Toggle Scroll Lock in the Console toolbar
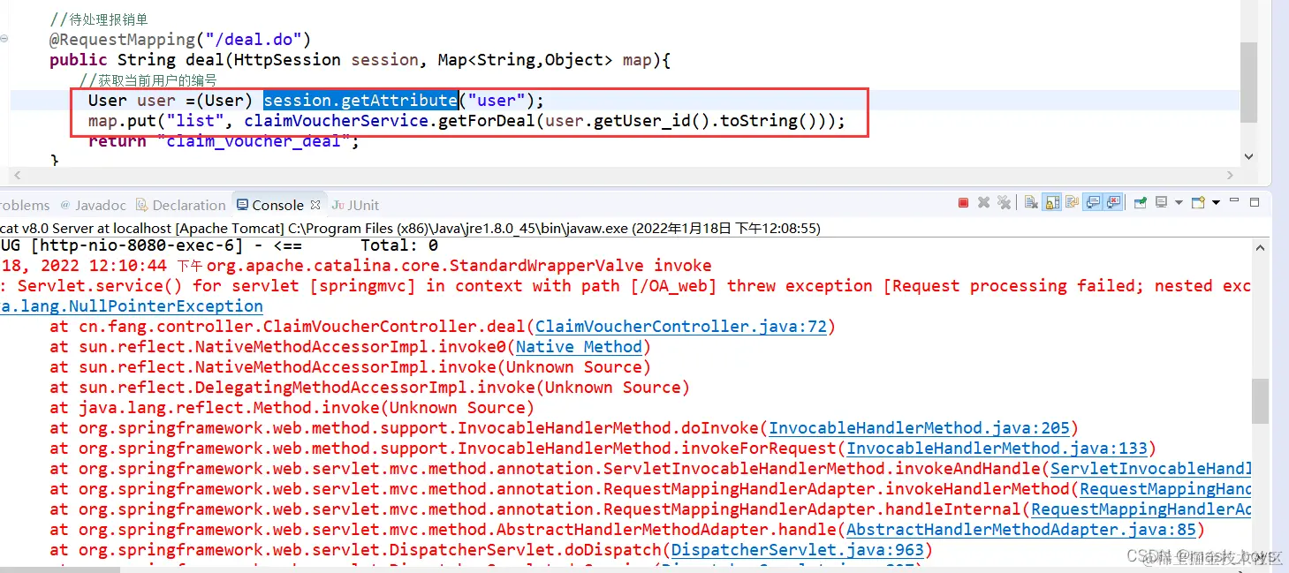The height and width of the screenshot is (573, 1289). coord(1051,203)
